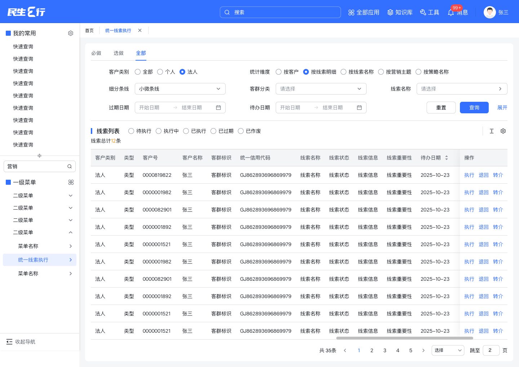The image size is (519, 367).
Task: Switch to 选做 tab
Action: [x=119, y=53]
